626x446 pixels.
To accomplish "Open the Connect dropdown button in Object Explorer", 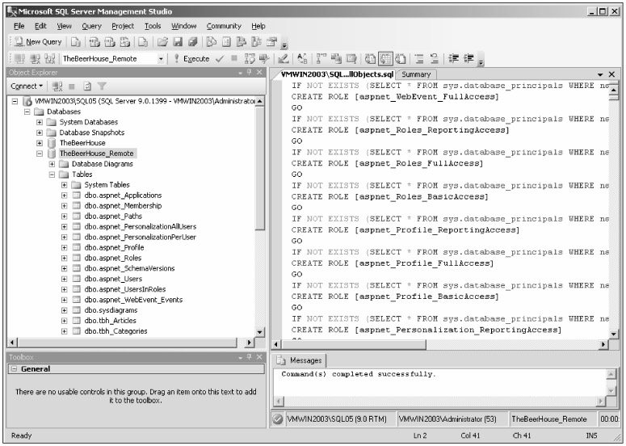I will (x=27, y=86).
